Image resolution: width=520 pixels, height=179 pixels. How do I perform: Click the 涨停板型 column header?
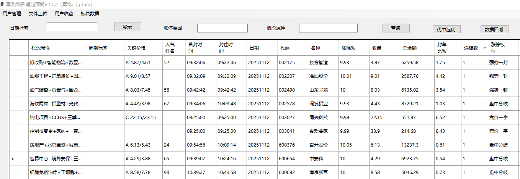tap(503, 48)
